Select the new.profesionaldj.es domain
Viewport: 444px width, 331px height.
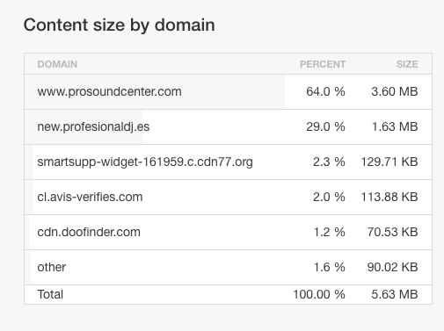[93, 126]
